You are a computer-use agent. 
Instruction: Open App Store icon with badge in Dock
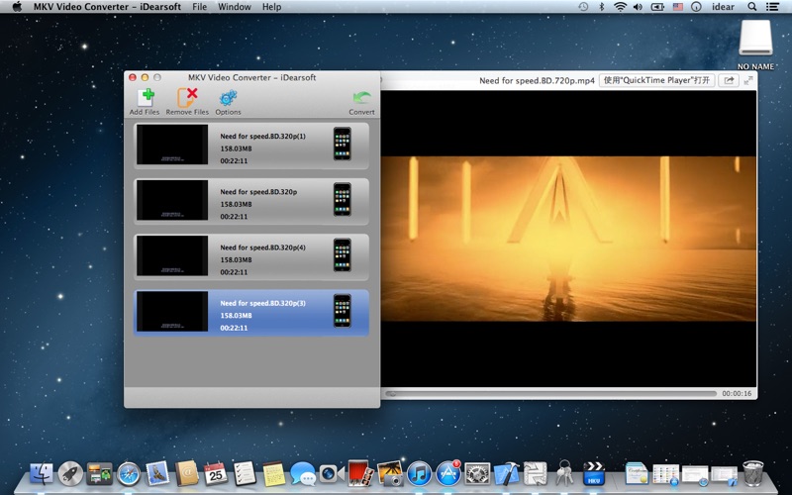point(448,474)
